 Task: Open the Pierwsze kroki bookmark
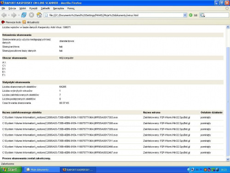(11, 22)
